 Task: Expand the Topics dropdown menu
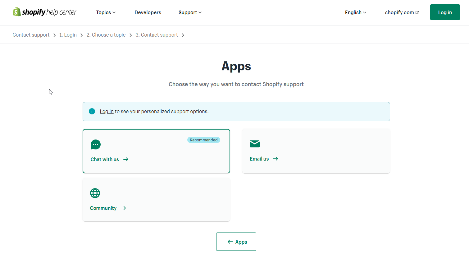point(106,12)
